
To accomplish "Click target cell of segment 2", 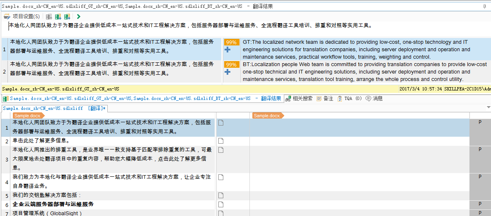I will pos(359,141).
